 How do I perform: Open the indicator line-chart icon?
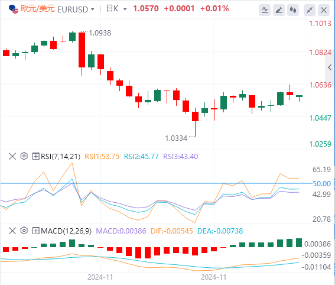click(265, 10)
